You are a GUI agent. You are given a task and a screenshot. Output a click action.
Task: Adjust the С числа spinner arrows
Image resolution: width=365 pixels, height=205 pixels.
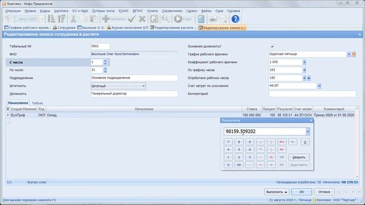click(105, 62)
